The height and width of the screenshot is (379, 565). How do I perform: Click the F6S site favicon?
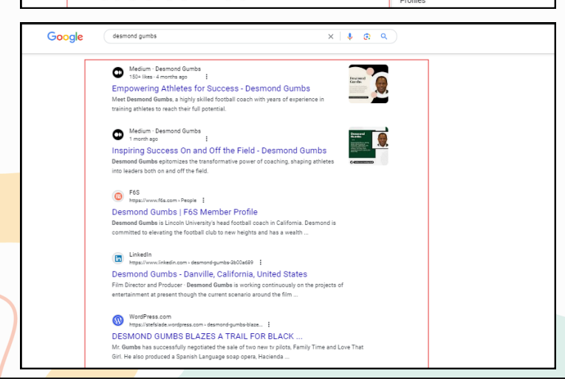[x=117, y=196]
